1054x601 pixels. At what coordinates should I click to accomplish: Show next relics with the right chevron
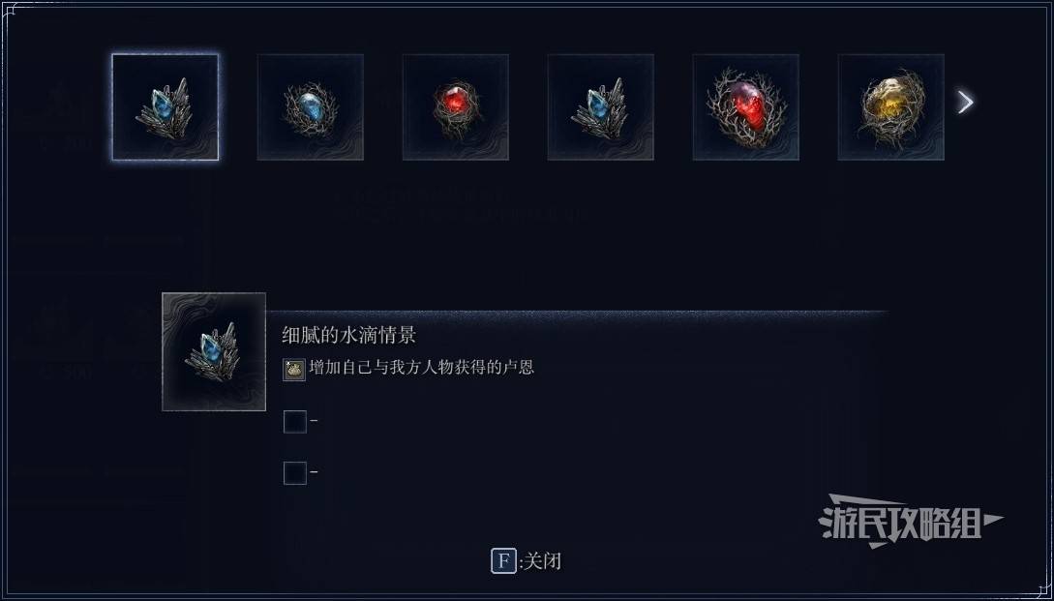click(965, 103)
